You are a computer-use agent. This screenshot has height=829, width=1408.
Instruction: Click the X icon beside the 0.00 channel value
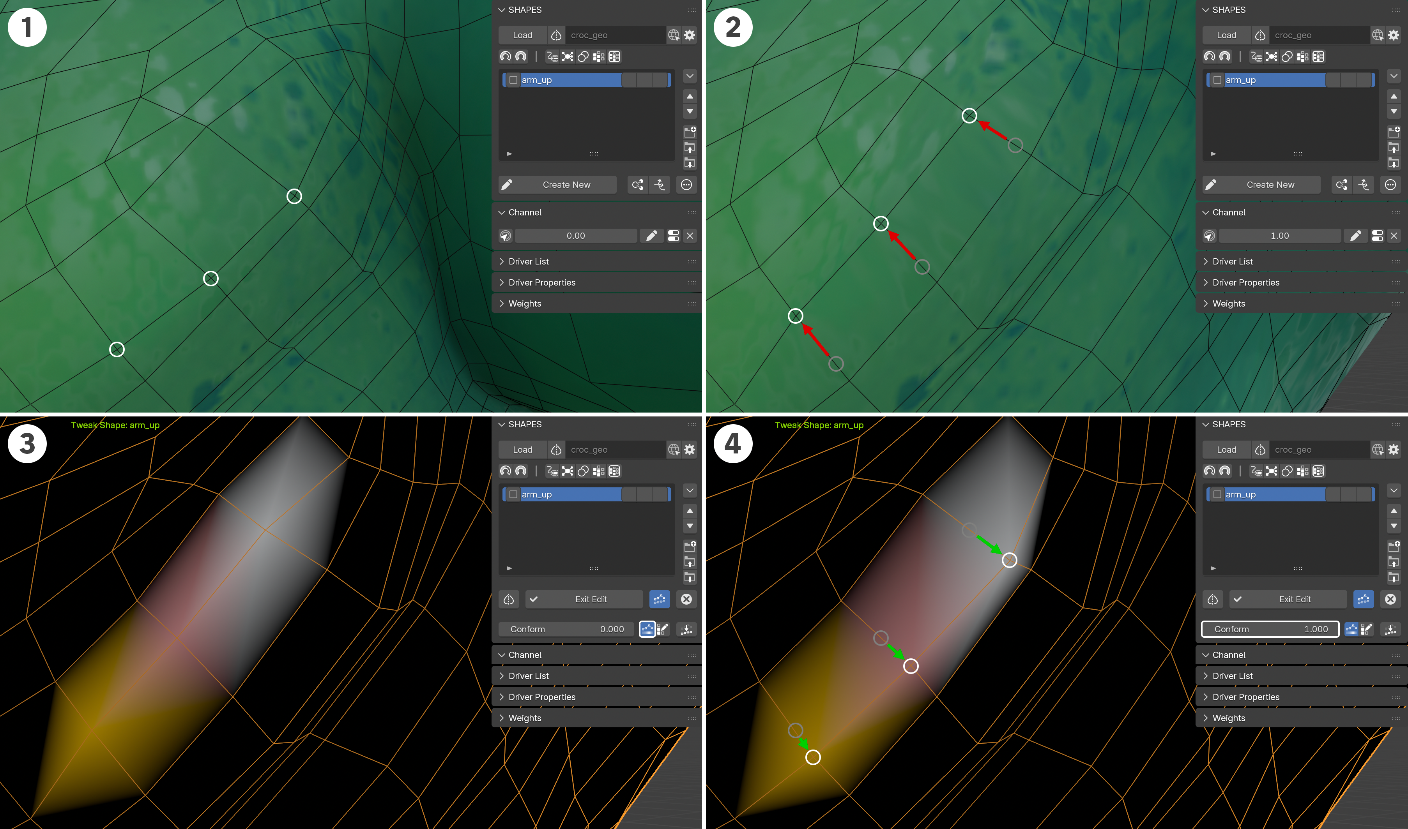click(x=690, y=236)
